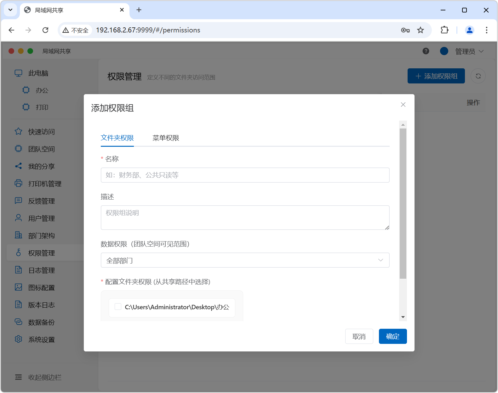This screenshot has width=498, height=393.
Task: Click the help question mark icon
Action: (426, 51)
